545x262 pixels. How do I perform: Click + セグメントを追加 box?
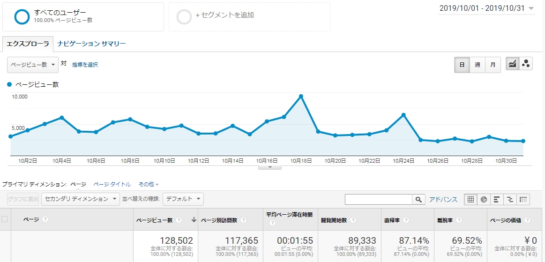coord(250,17)
